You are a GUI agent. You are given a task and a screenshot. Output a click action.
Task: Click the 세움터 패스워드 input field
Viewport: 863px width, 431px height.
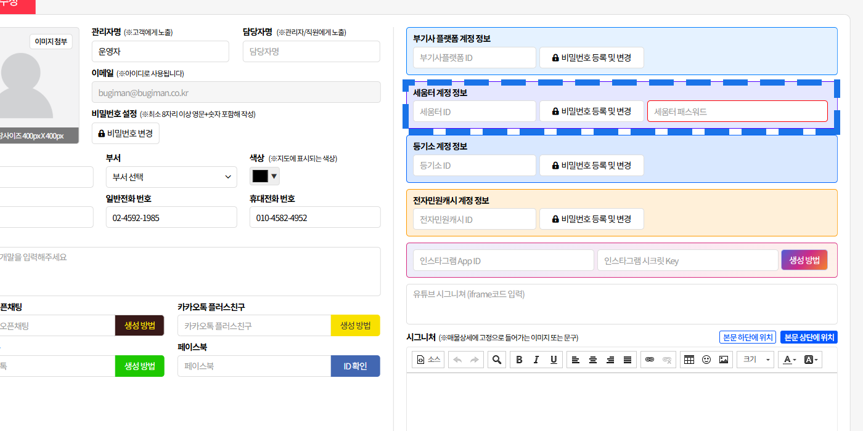[737, 111]
